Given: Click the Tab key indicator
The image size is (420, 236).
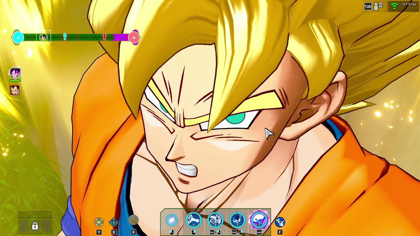Looking at the screenshot, I should [x=368, y=7].
